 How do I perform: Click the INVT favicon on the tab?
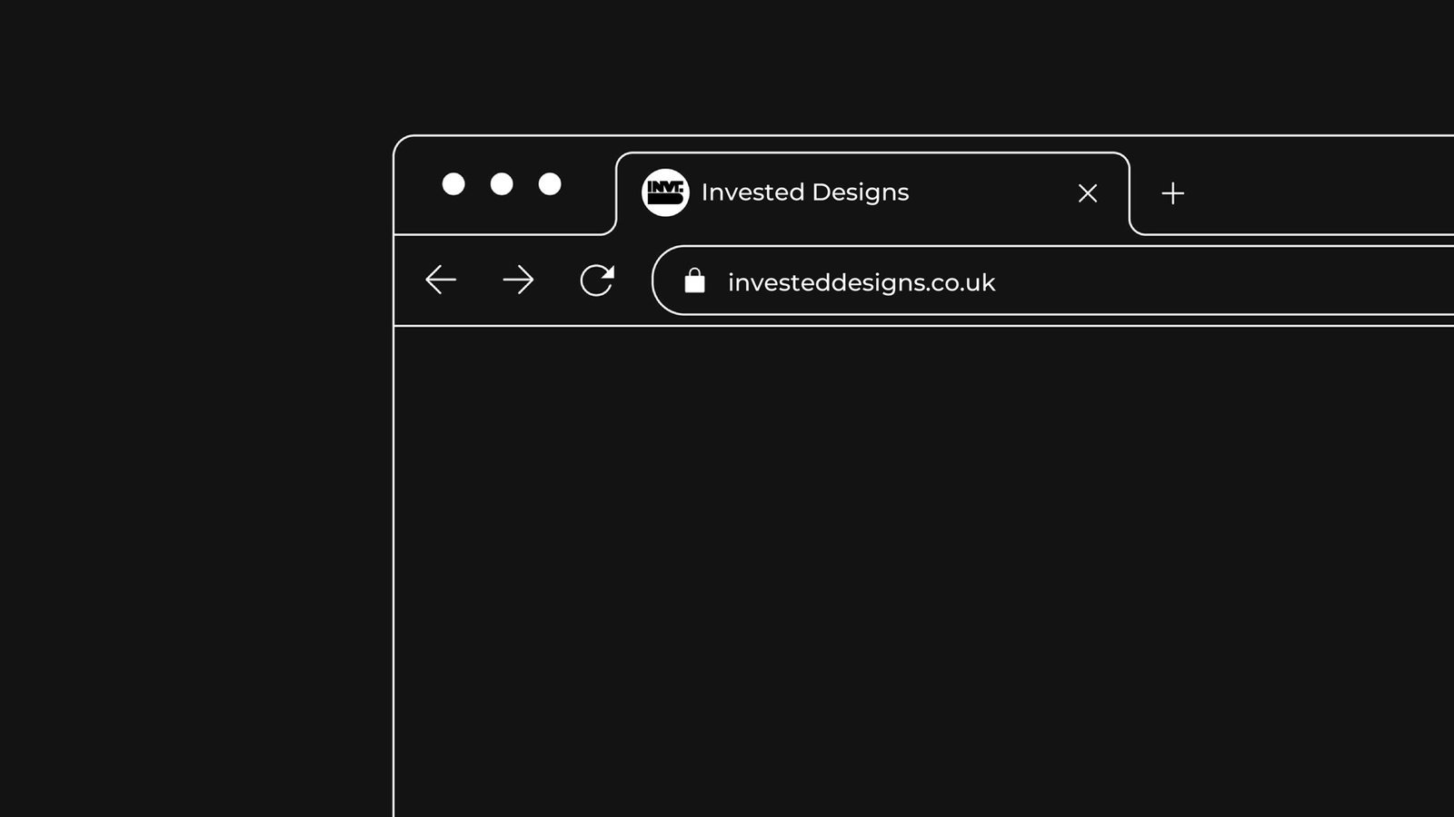[665, 192]
